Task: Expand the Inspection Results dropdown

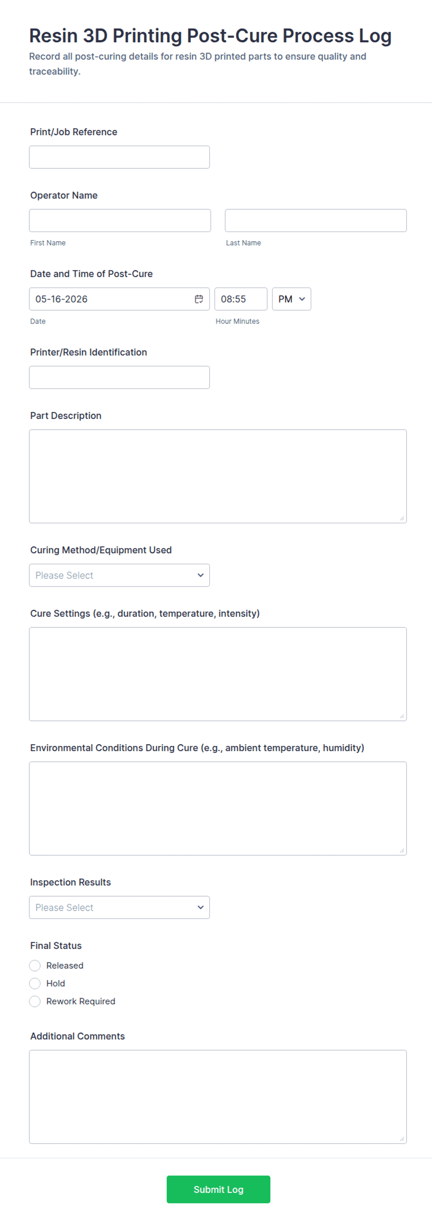Action: (119, 907)
